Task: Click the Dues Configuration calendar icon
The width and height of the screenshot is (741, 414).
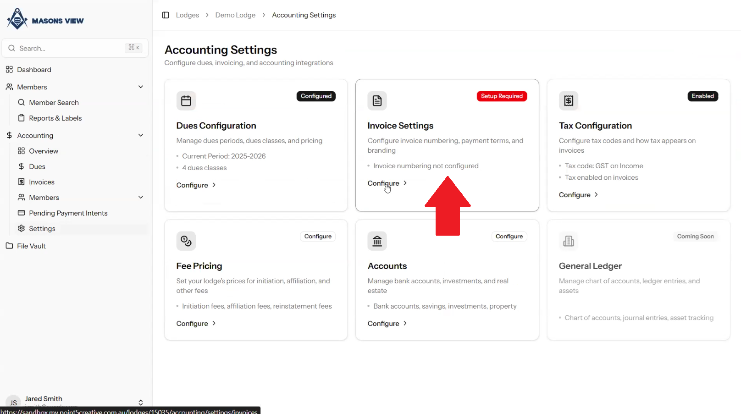Action: click(x=186, y=101)
